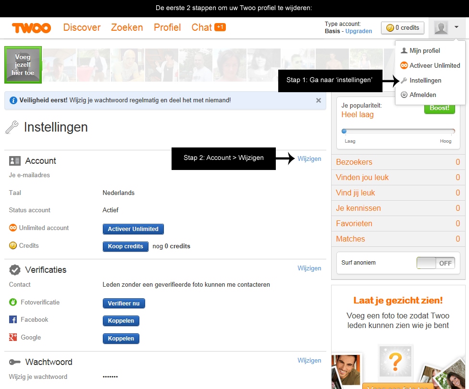The image size is (469, 389).
Task: Open Je kennissen list
Action: pos(398,208)
